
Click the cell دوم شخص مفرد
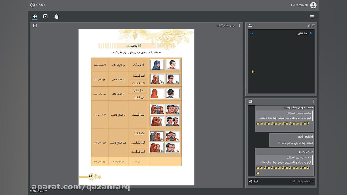click(x=100, y=79)
